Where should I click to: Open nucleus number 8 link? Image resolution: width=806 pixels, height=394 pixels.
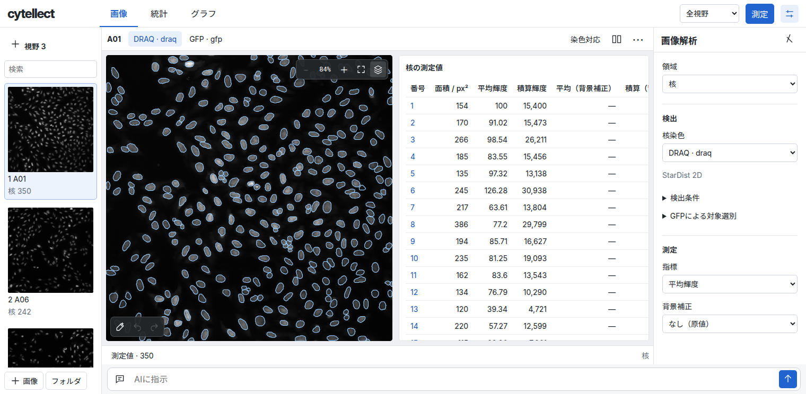point(413,225)
